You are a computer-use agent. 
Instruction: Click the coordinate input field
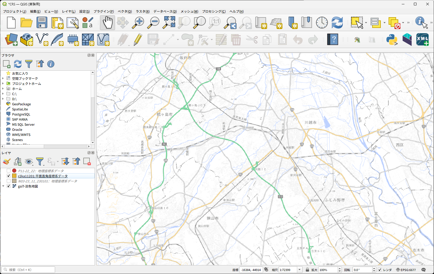click(251, 270)
